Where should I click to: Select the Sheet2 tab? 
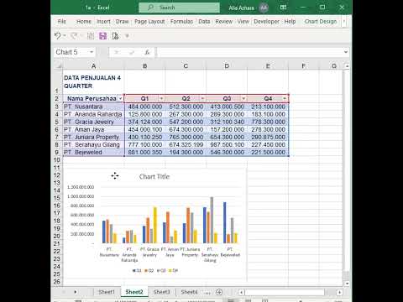(x=134, y=292)
